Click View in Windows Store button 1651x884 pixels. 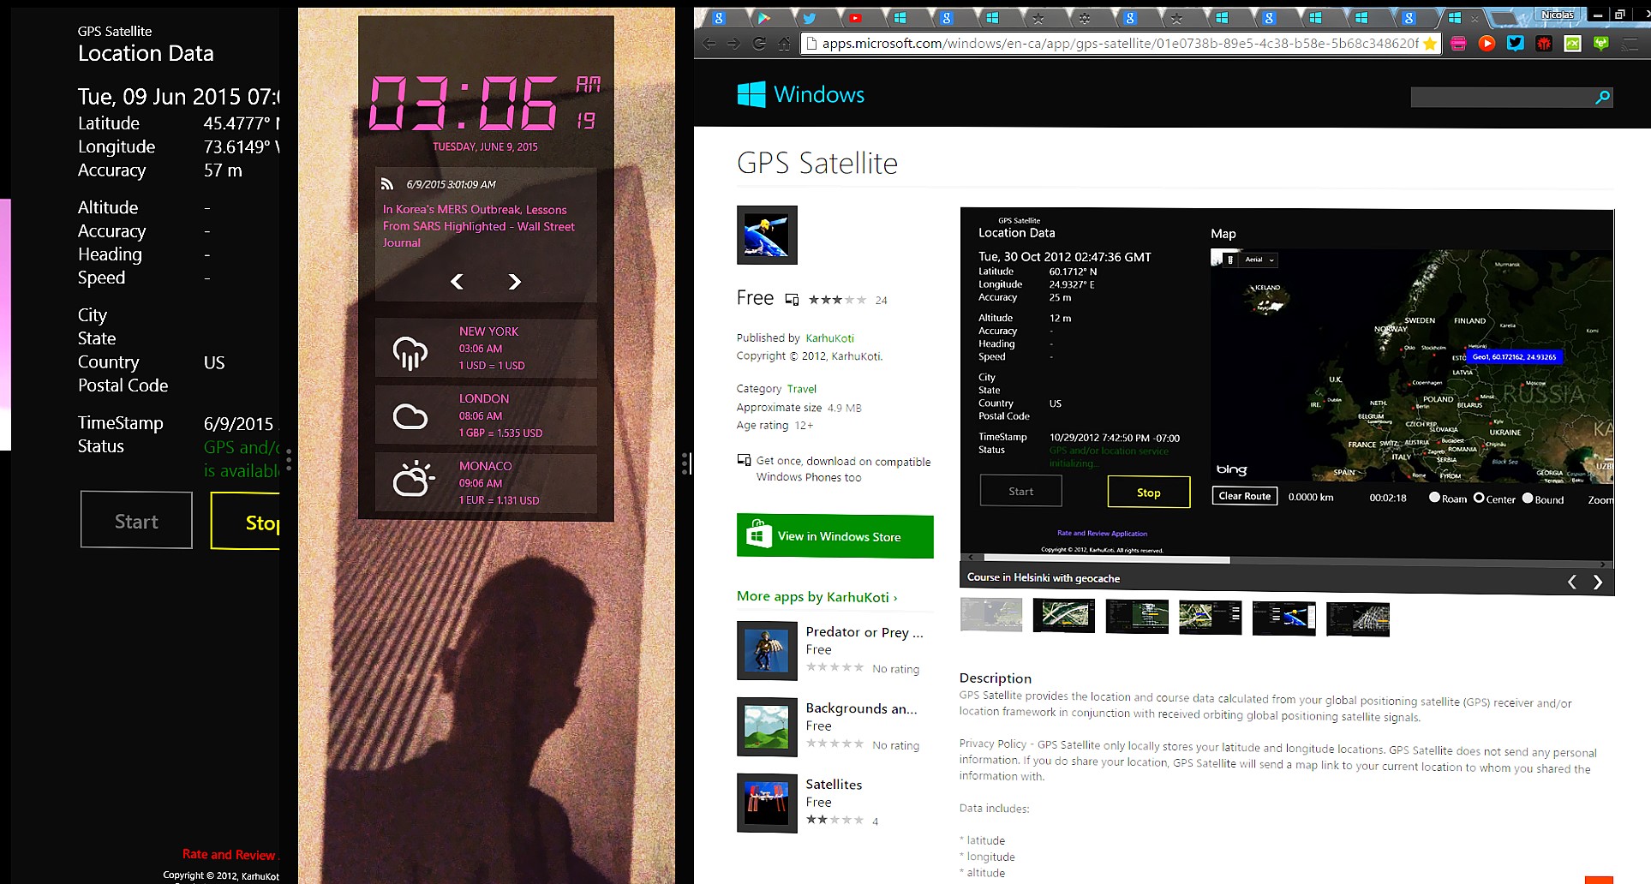(834, 536)
